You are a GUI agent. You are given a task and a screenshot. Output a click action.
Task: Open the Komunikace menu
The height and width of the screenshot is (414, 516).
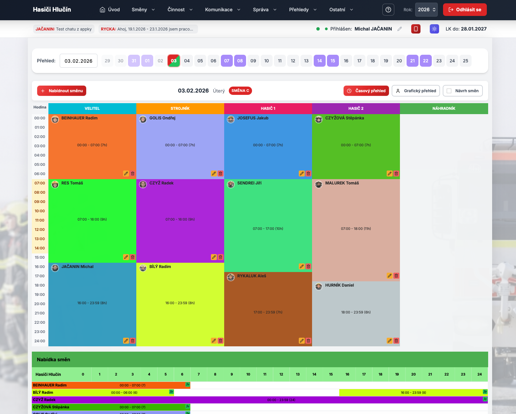pyautogui.click(x=223, y=10)
